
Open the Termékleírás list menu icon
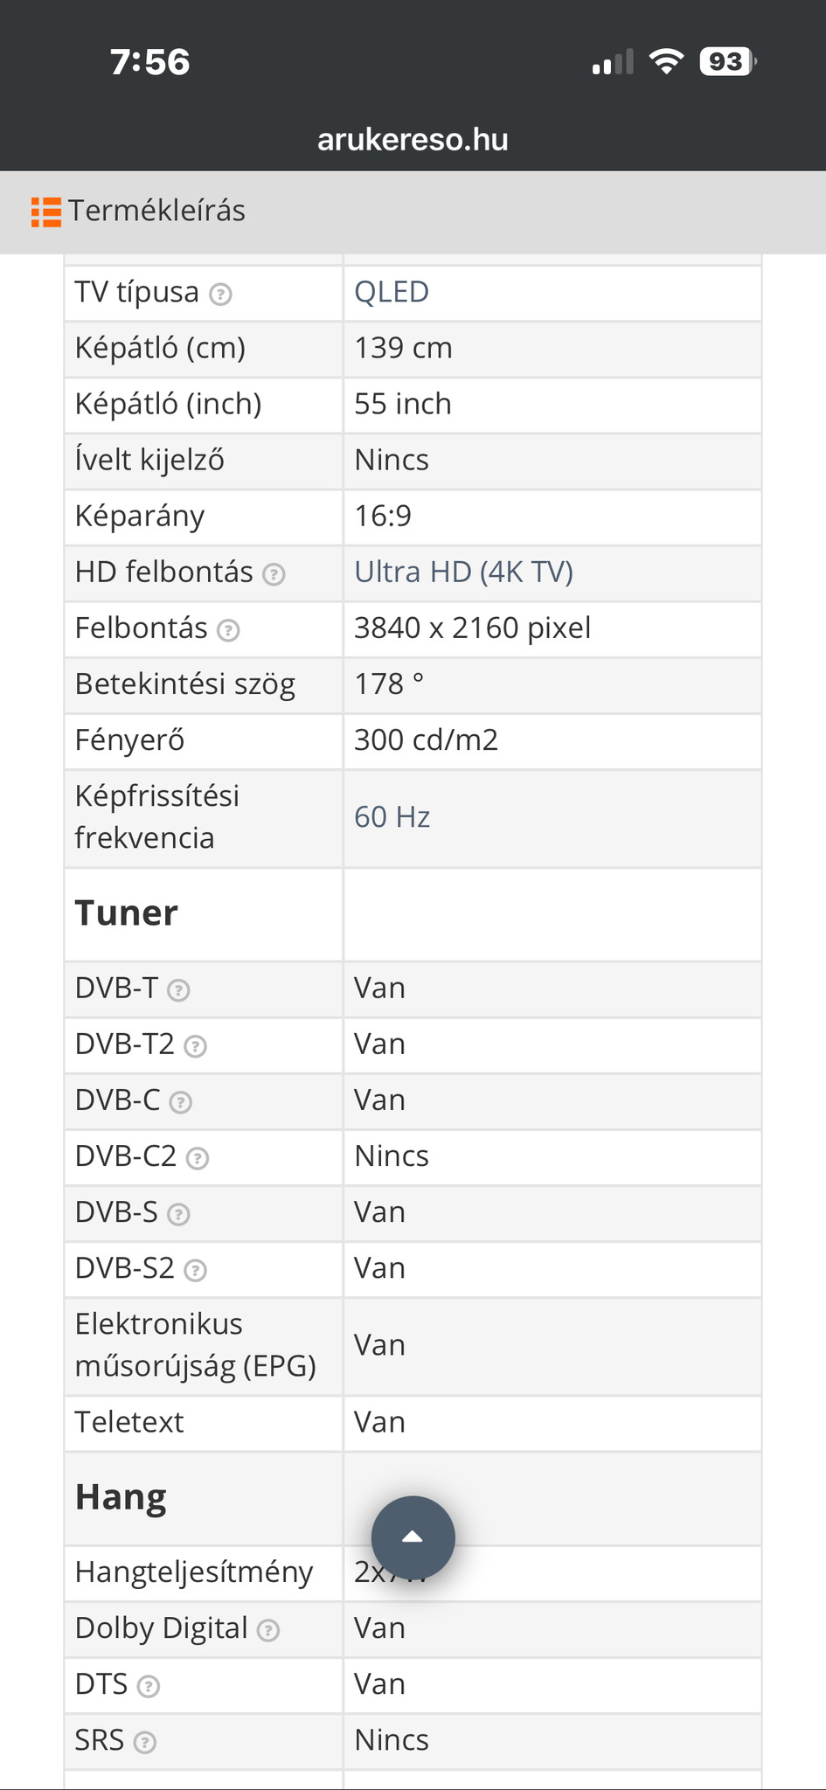(x=45, y=212)
